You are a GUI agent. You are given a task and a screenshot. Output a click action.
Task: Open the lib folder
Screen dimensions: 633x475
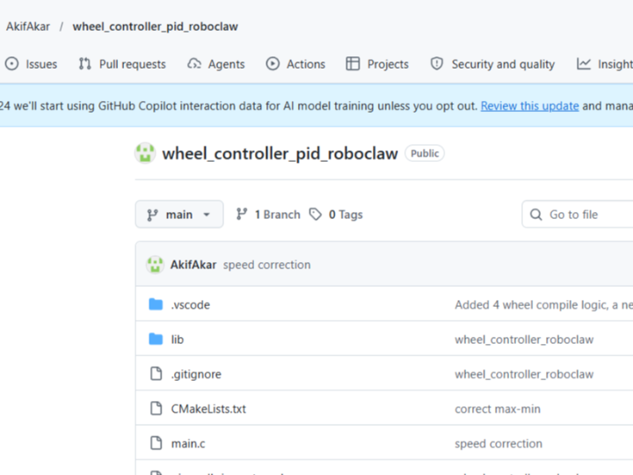point(178,340)
